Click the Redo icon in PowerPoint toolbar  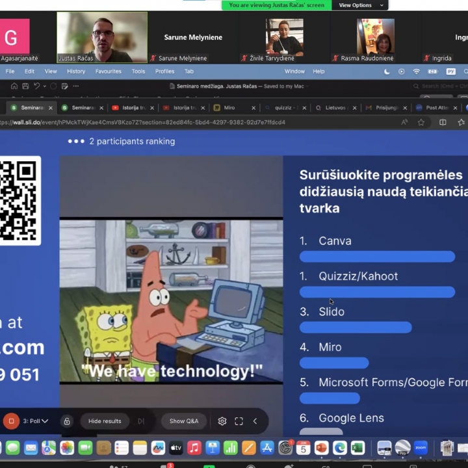tap(53, 86)
